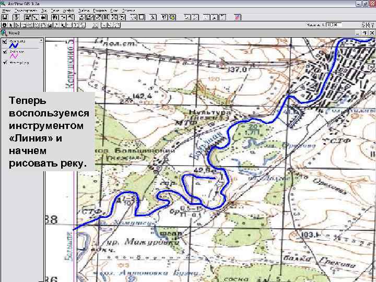The image size is (376, 282).
Task: Close the View2 window
Action: [372, 33]
